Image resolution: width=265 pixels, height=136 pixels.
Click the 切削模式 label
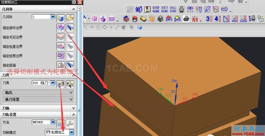pos(9,132)
